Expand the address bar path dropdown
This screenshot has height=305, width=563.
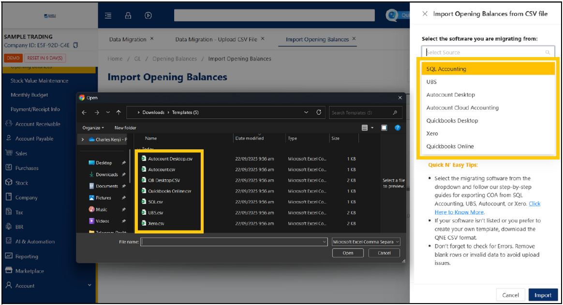pos(306,112)
